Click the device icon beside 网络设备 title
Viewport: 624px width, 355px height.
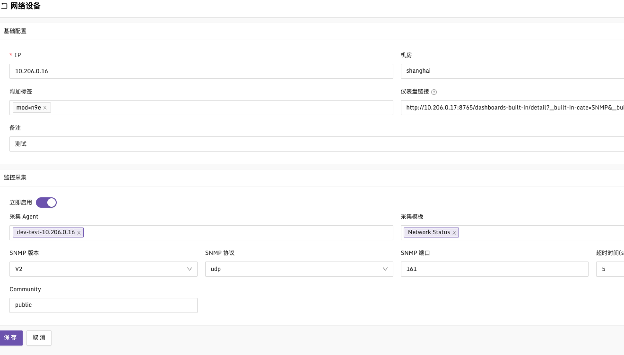pyautogui.click(x=5, y=6)
